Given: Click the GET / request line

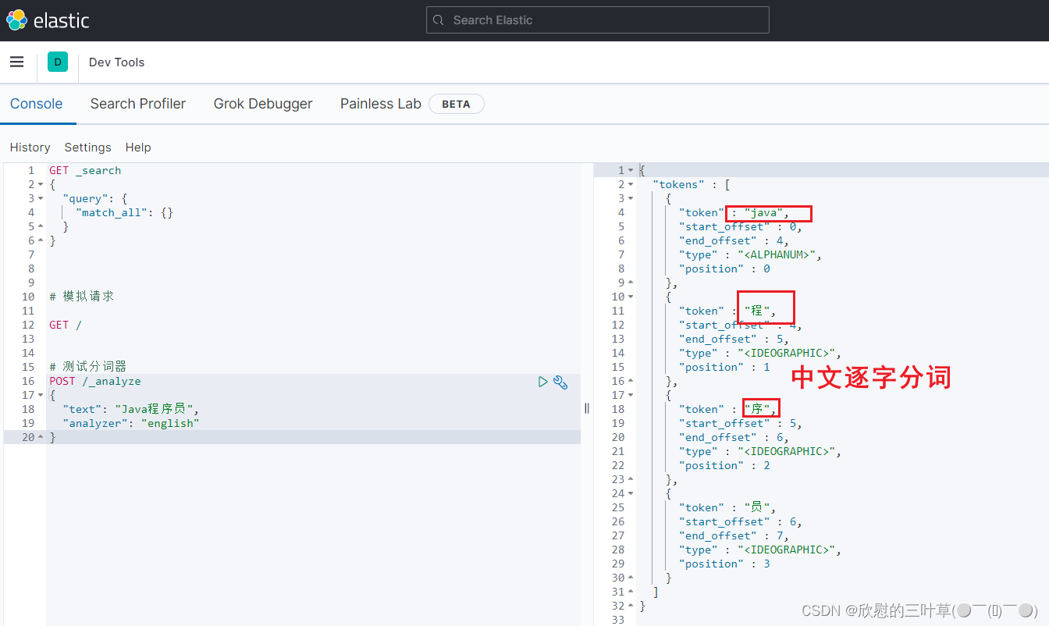Looking at the screenshot, I should [66, 325].
